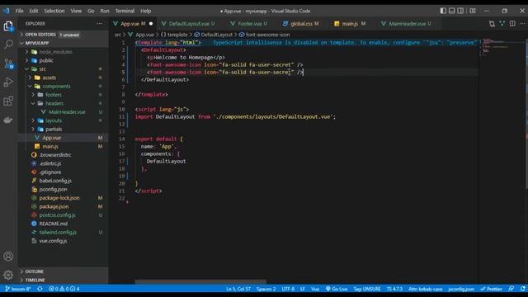Expand the Outline section
Image resolution: width=528 pixels, height=297 pixels.
[x=64, y=271]
